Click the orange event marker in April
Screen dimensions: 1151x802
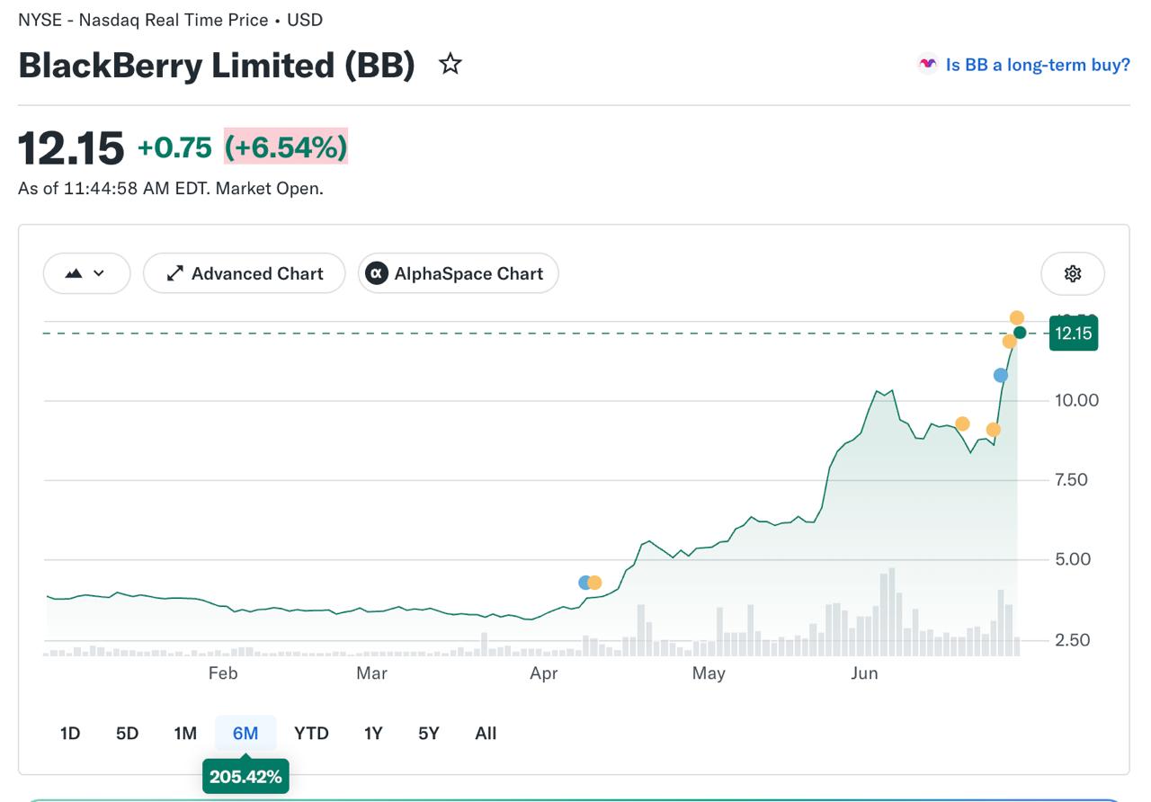pos(594,583)
